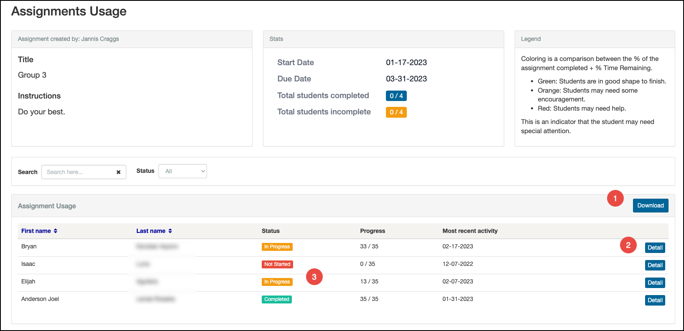Open the Status filter dropdown
Image resolution: width=684 pixels, height=331 pixels.
[x=183, y=171]
